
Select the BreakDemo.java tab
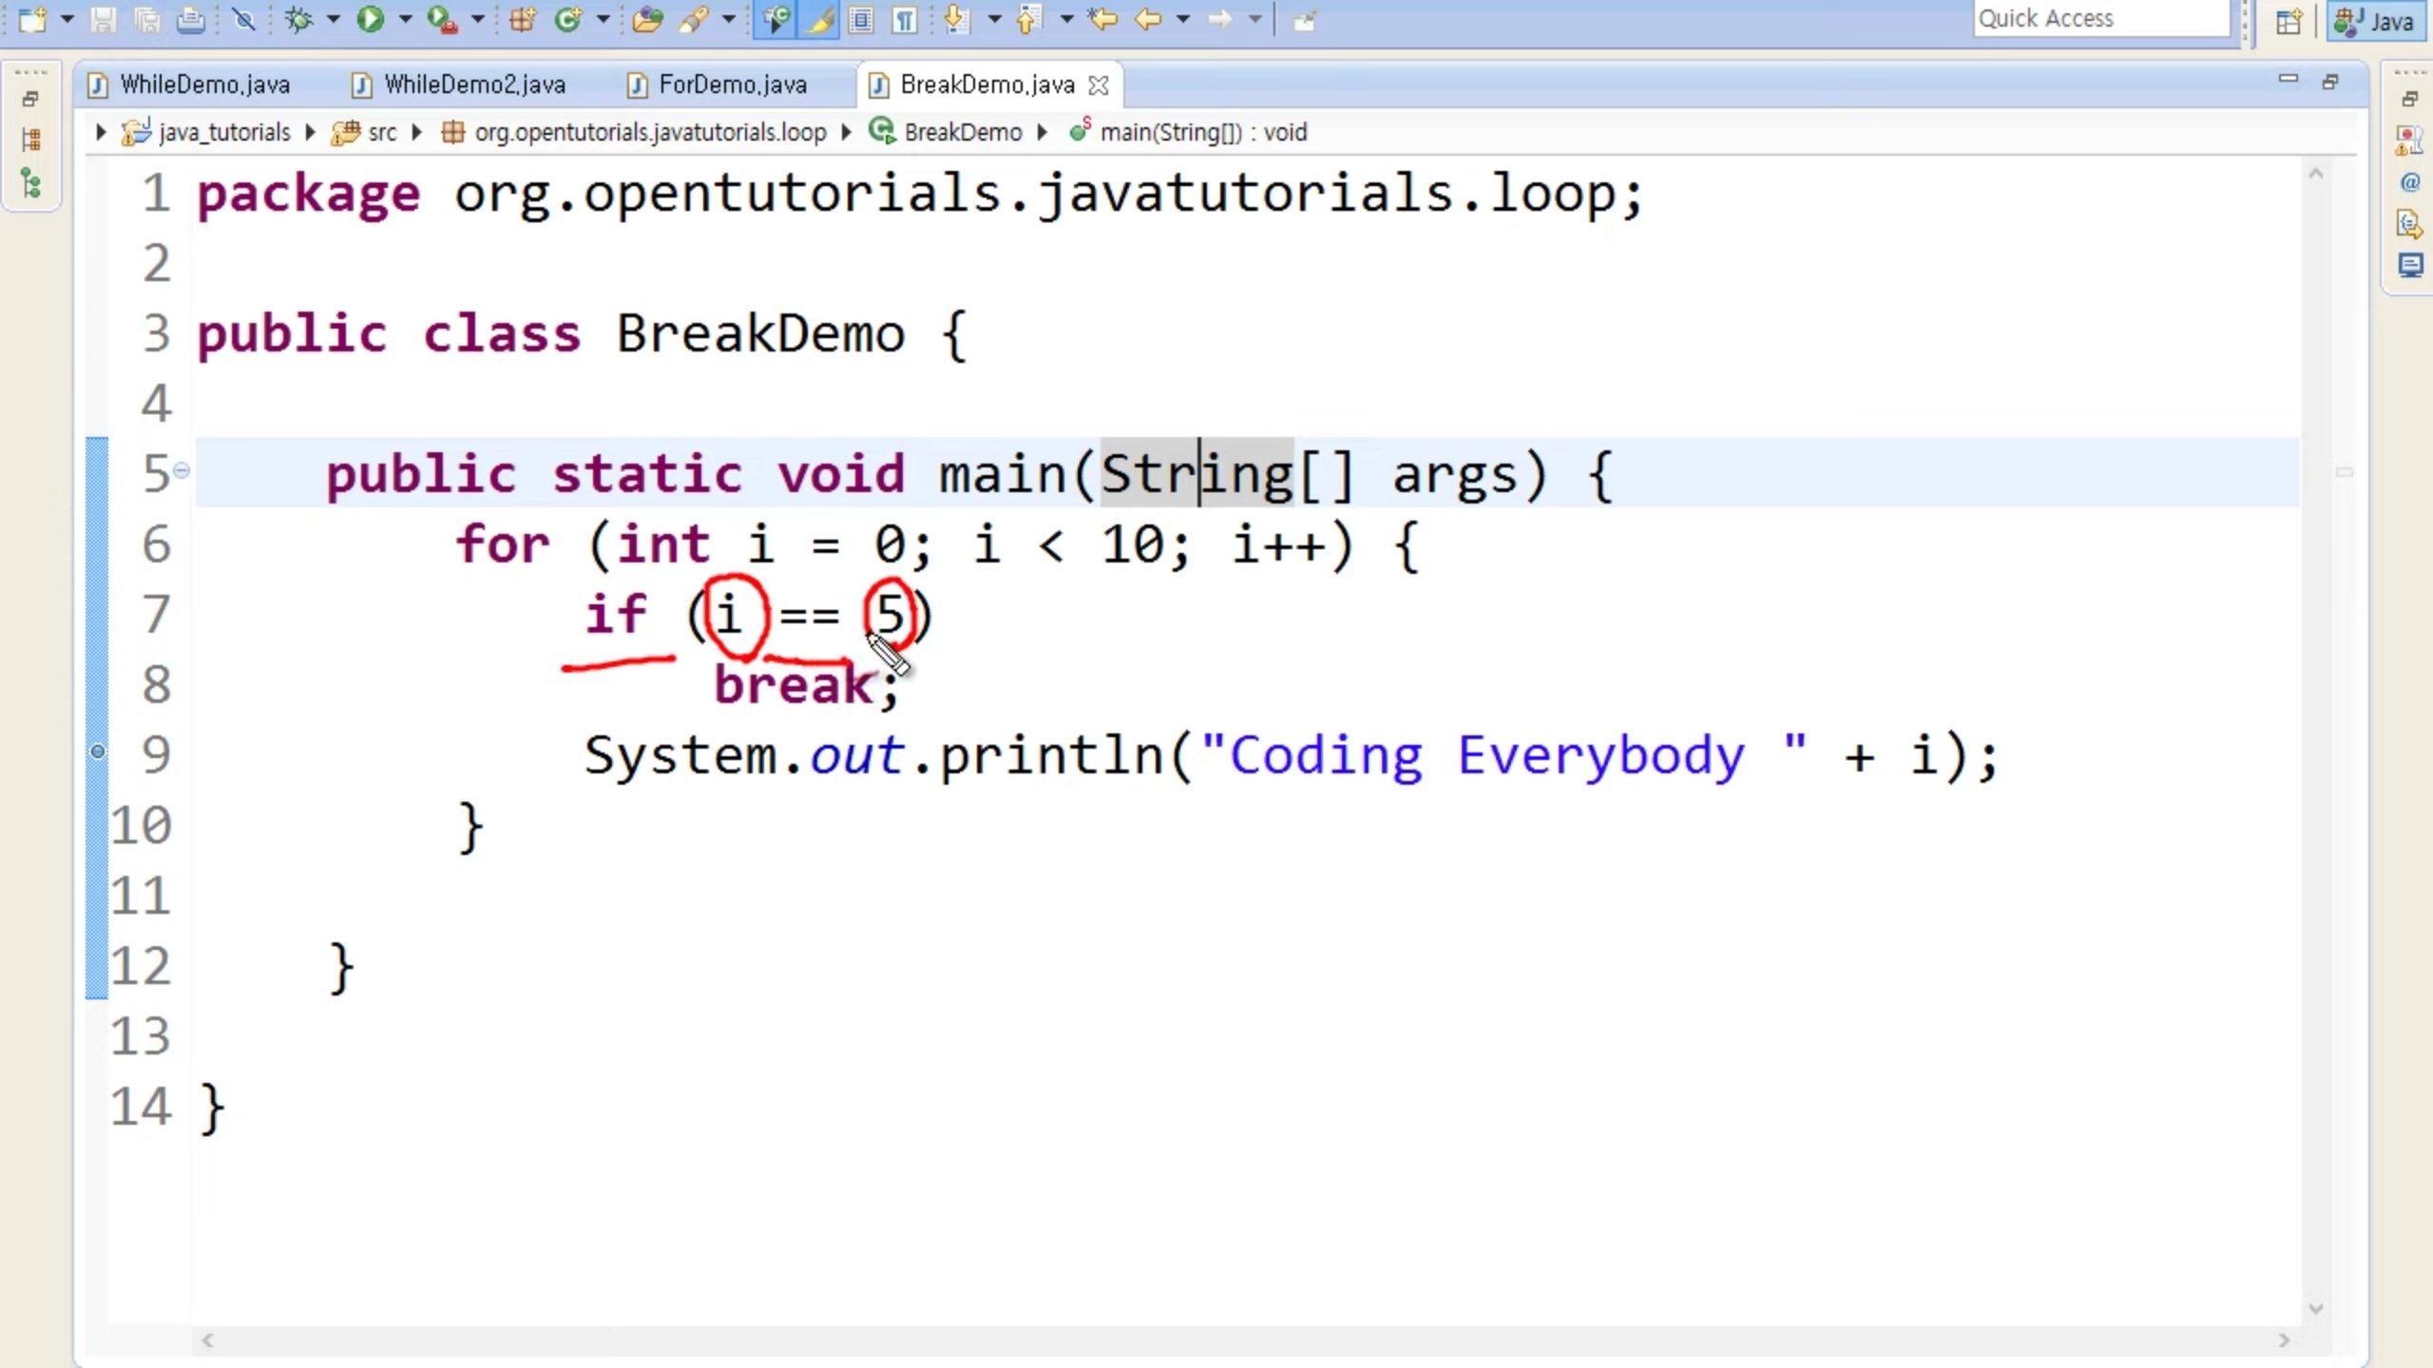(987, 85)
